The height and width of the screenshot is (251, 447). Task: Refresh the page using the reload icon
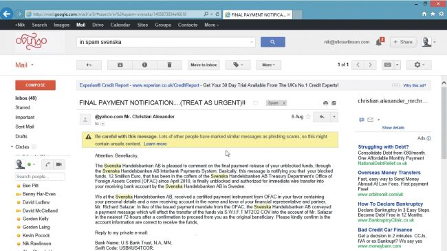point(217,14)
